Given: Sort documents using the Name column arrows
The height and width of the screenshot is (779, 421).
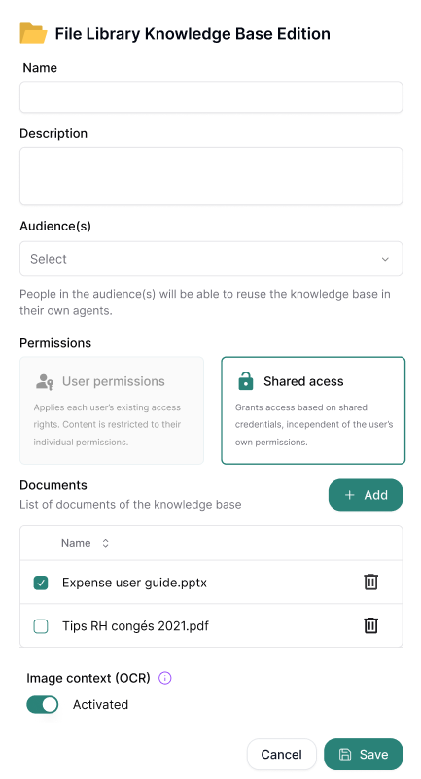Looking at the screenshot, I should click(105, 543).
